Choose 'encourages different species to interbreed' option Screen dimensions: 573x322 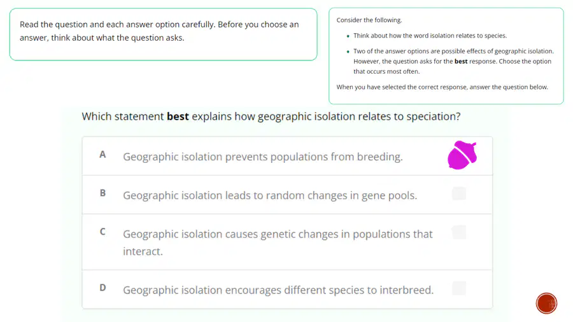pos(287,290)
